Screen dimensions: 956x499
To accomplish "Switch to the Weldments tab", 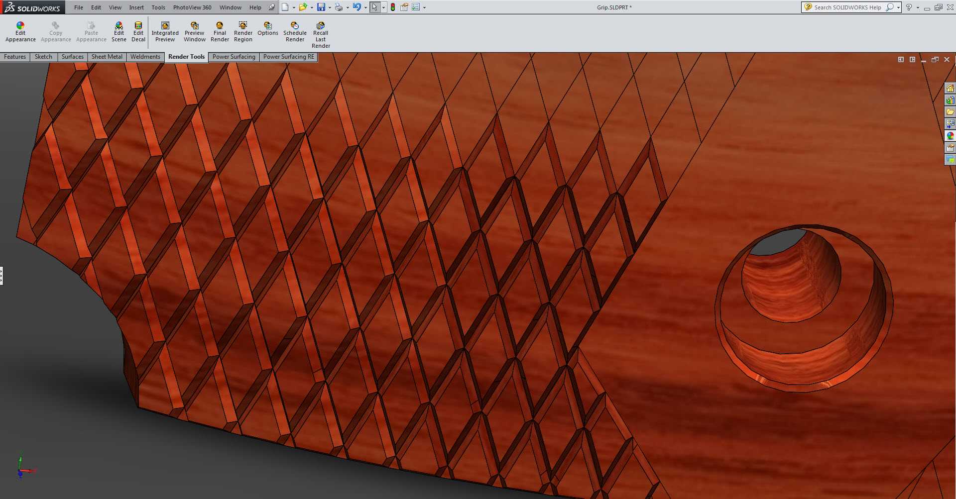I will pos(145,57).
